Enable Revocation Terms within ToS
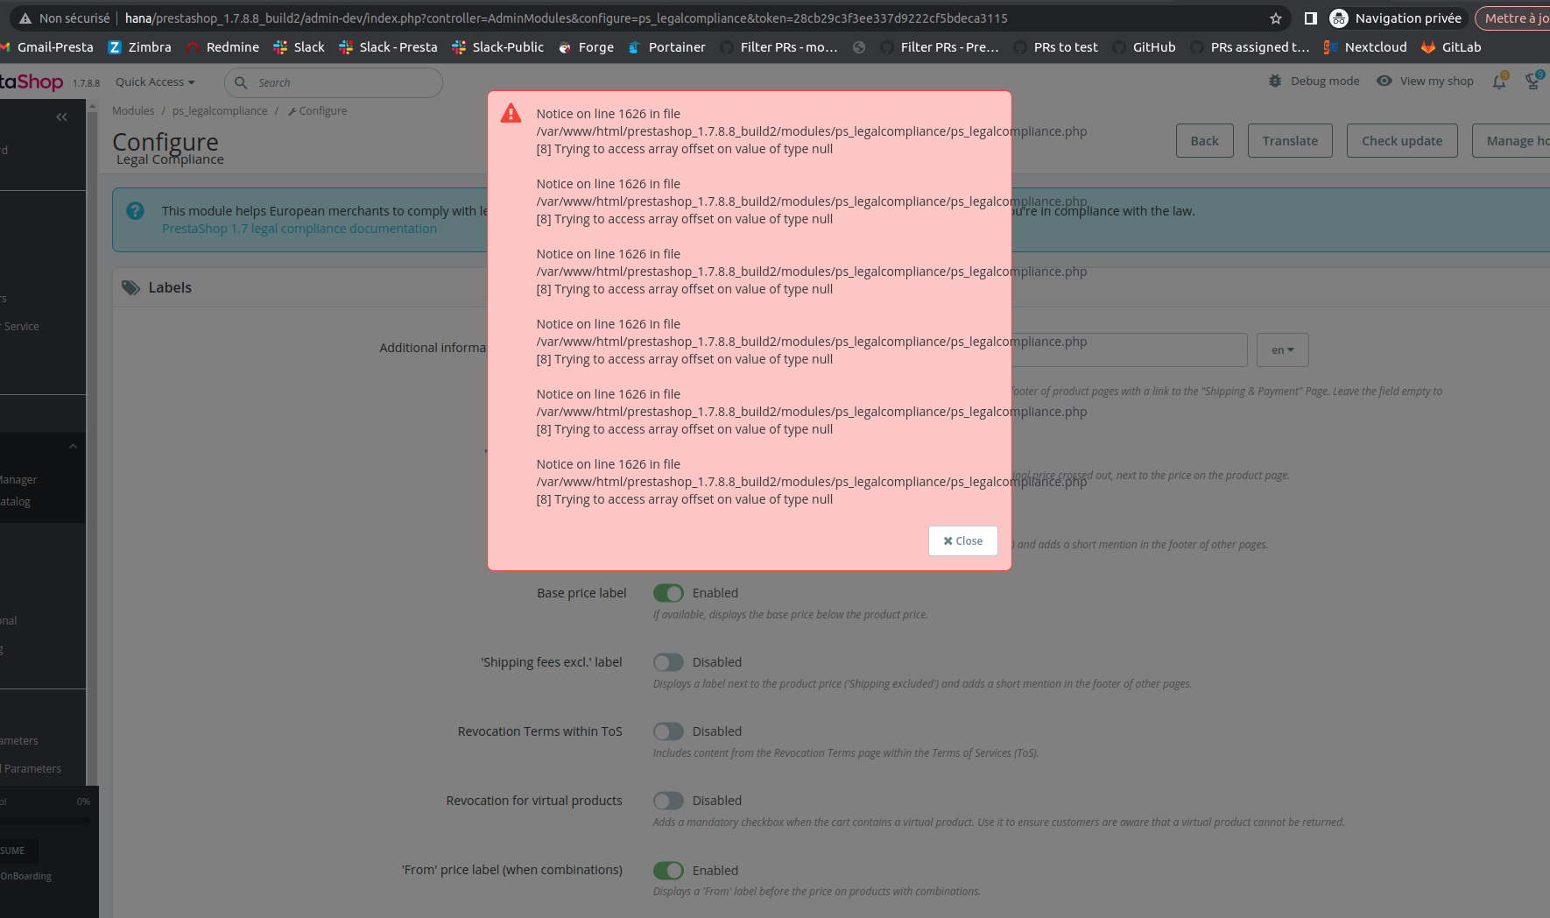This screenshot has width=1550, height=918. (x=668, y=731)
